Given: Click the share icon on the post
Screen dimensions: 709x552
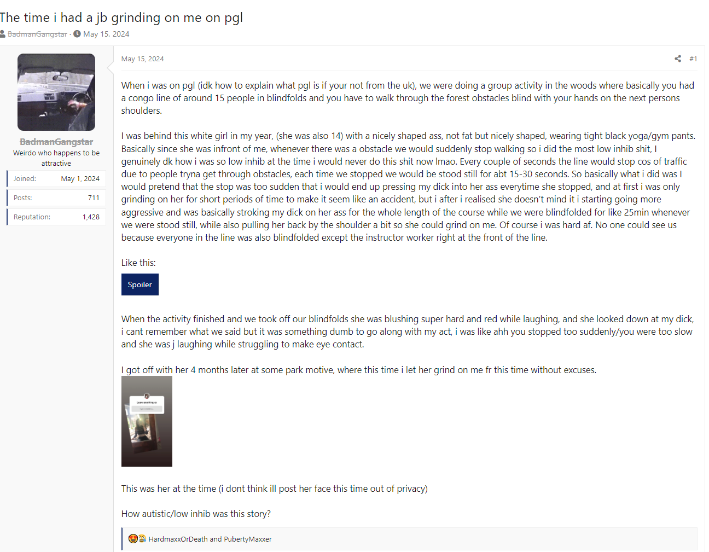Looking at the screenshot, I should (x=678, y=59).
